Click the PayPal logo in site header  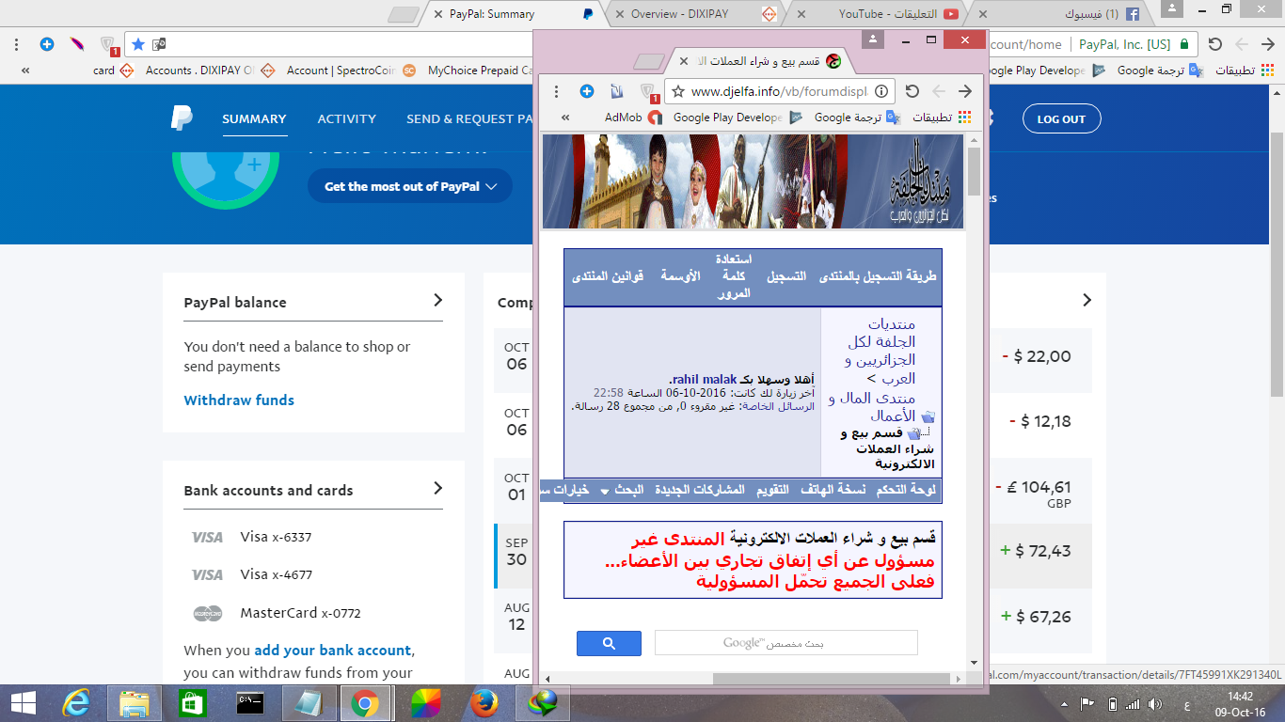[x=182, y=118]
